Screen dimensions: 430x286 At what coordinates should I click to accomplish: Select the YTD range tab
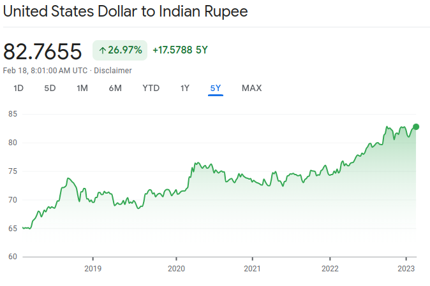(151, 88)
